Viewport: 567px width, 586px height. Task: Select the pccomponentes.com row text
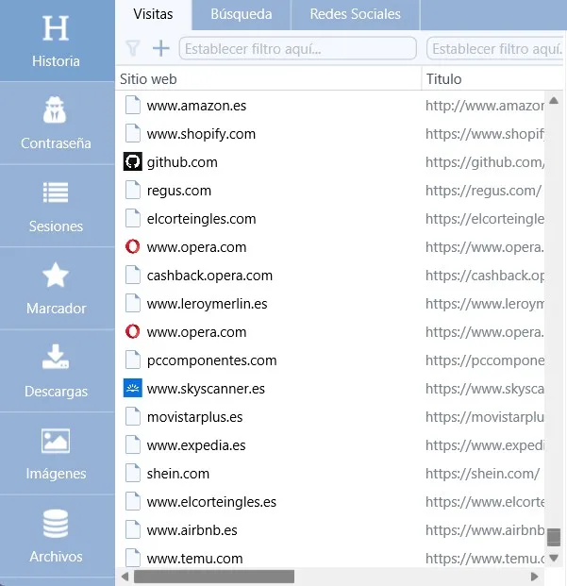coord(211,360)
